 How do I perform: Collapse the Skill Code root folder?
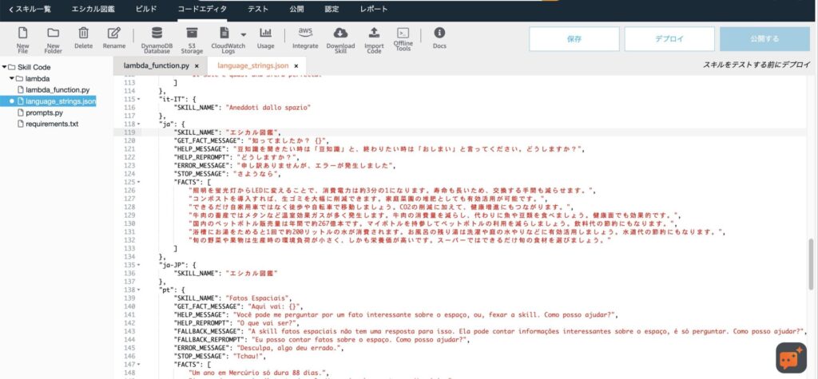click(5, 68)
